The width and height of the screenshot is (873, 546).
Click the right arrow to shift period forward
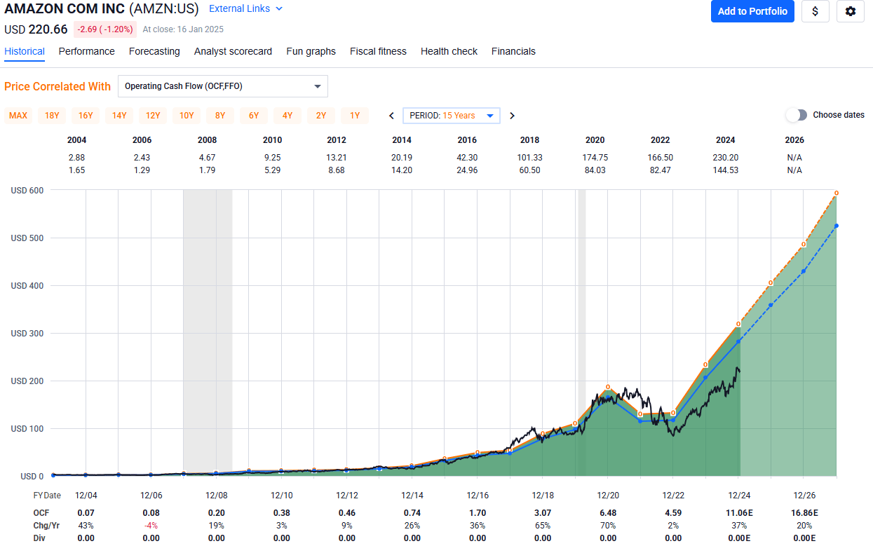[x=511, y=115]
